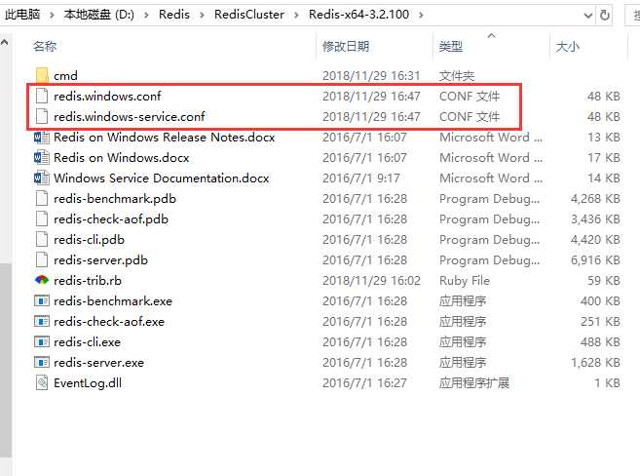Click the redis-benchmark.exe application icon
The height and width of the screenshot is (476, 640).
tap(42, 301)
